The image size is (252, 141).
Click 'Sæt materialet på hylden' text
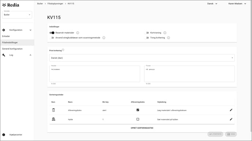tap(167, 119)
